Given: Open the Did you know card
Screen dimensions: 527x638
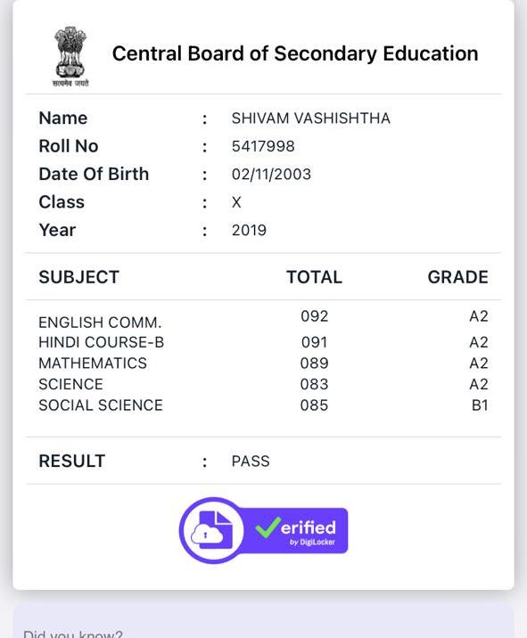Looking at the screenshot, I should [264, 620].
